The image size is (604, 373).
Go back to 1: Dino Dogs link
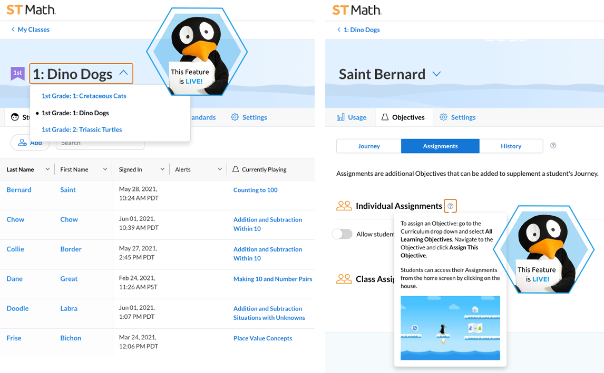[362, 29]
